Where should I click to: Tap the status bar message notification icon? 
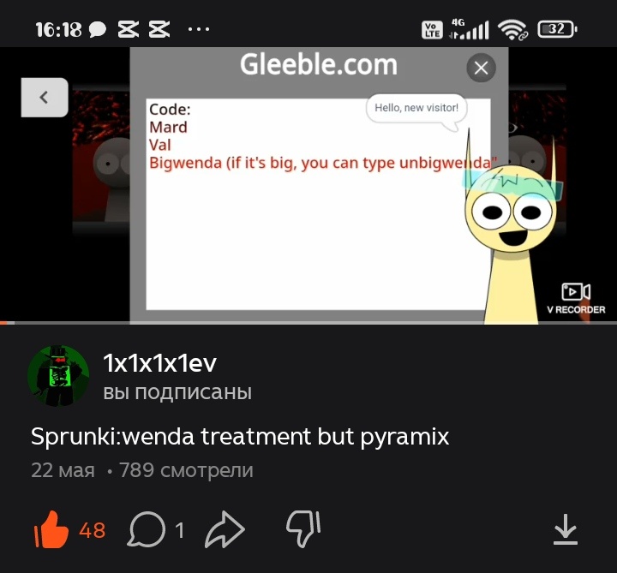click(x=97, y=29)
